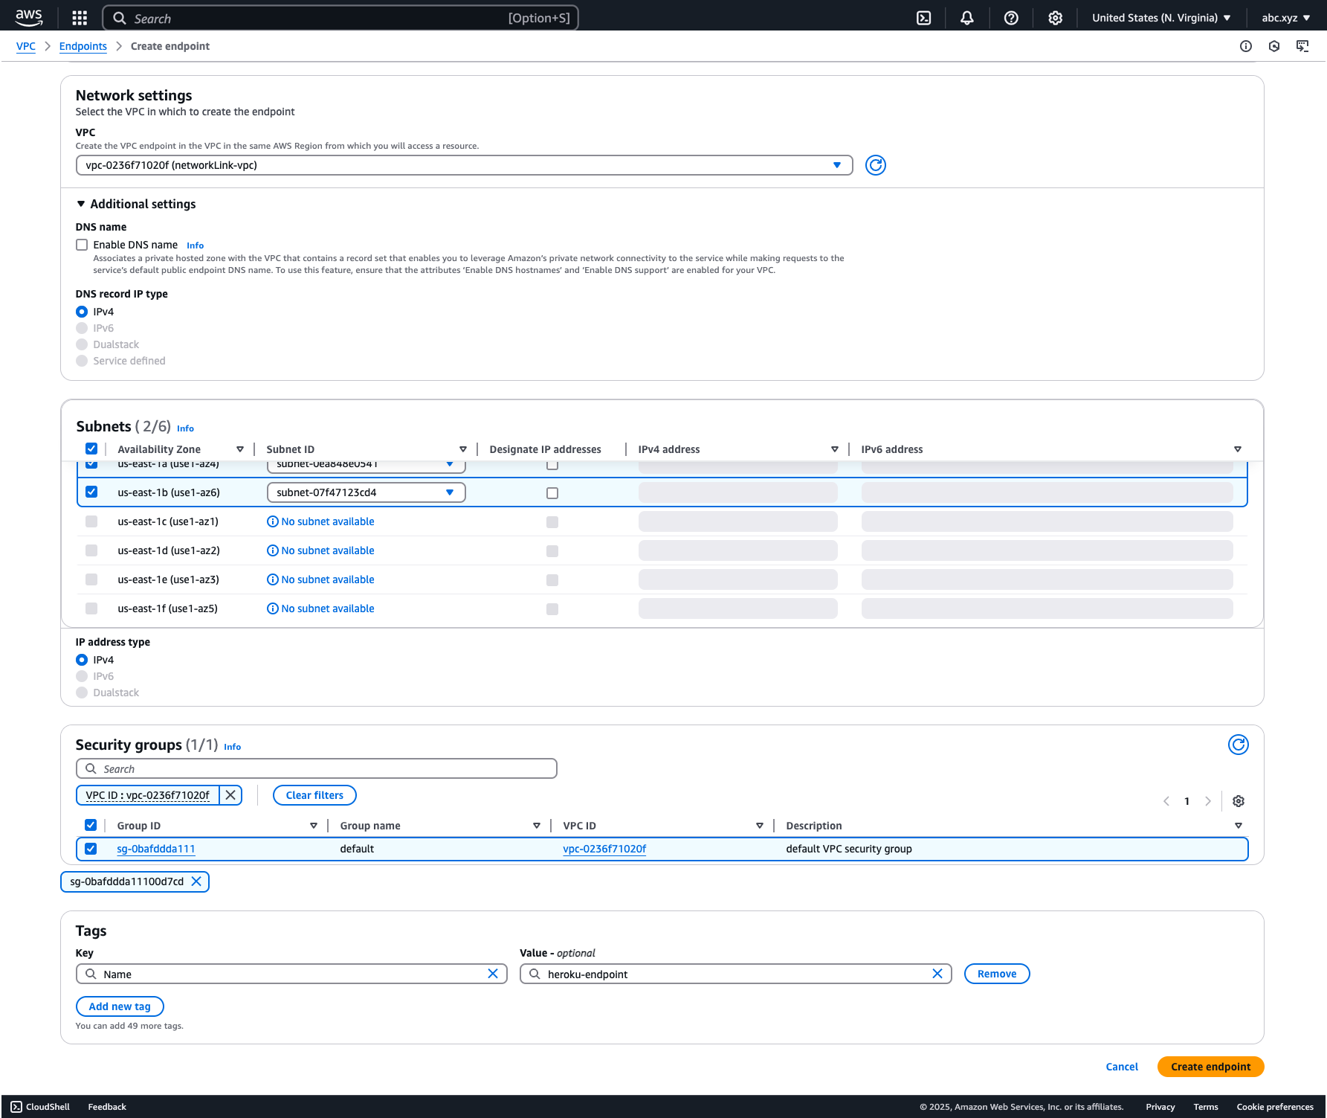Open the abc.xyz account menu
Image resolution: width=1327 pixels, height=1118 pixels.
tap(1286, 18)
